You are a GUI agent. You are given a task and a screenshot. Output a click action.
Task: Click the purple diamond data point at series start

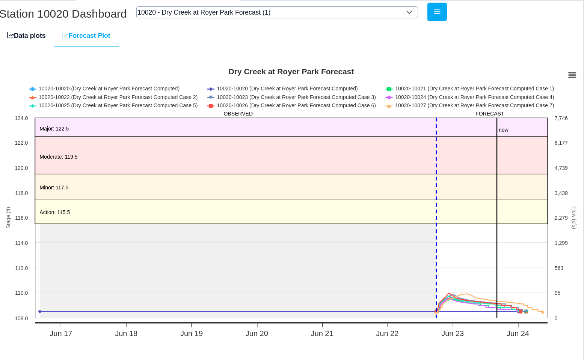40,312
